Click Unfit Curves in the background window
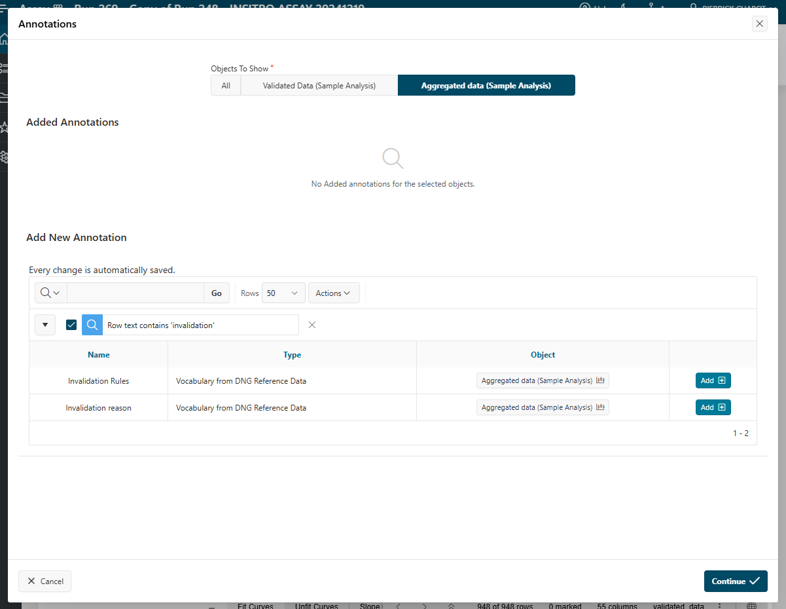The width and height of the screenshot is (786, 609). tap(316, 606)
